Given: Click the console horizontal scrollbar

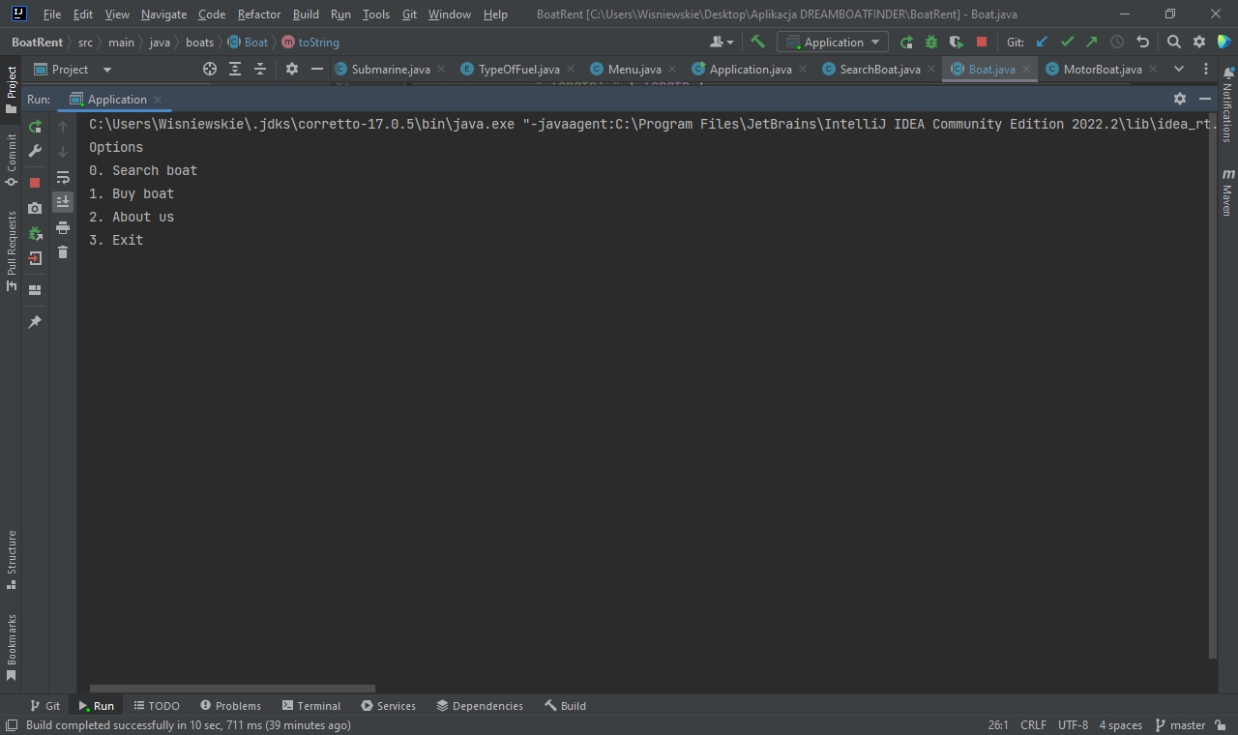Looking at the screenshot, I should [x=232, y=689].
